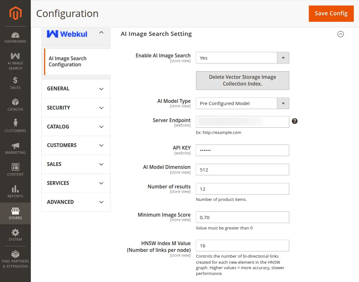Click Delete Vector Storage Image Collection Index

242,80
